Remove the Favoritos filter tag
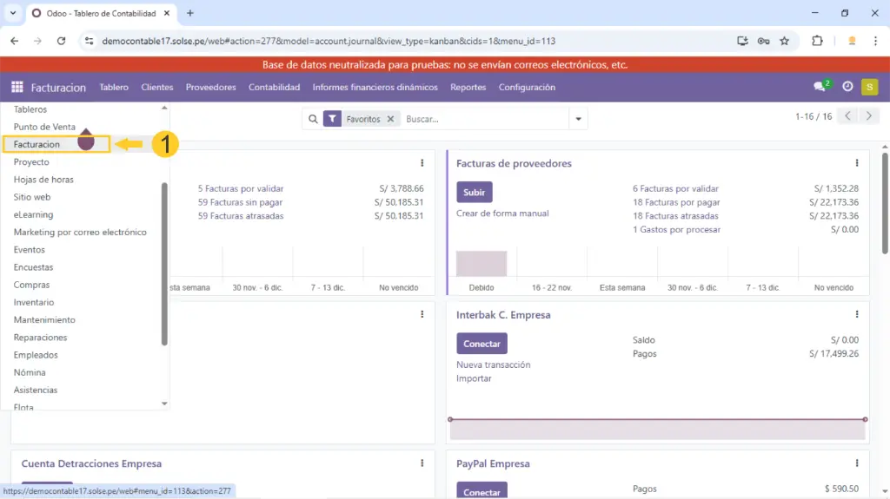 coord(390,119)
